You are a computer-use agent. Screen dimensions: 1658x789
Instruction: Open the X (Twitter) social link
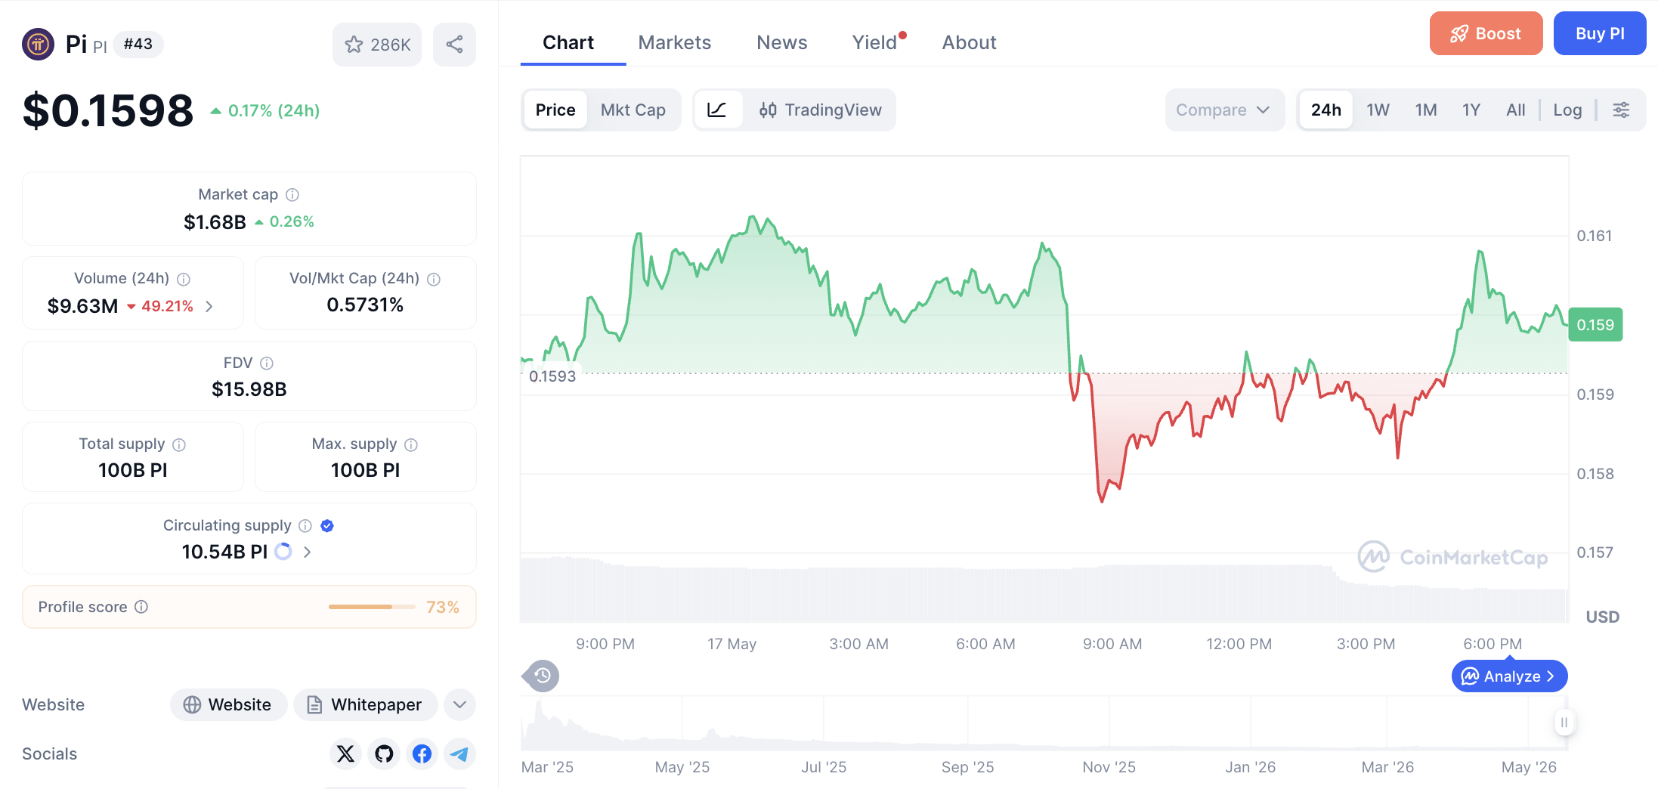[x=345, y=753]
